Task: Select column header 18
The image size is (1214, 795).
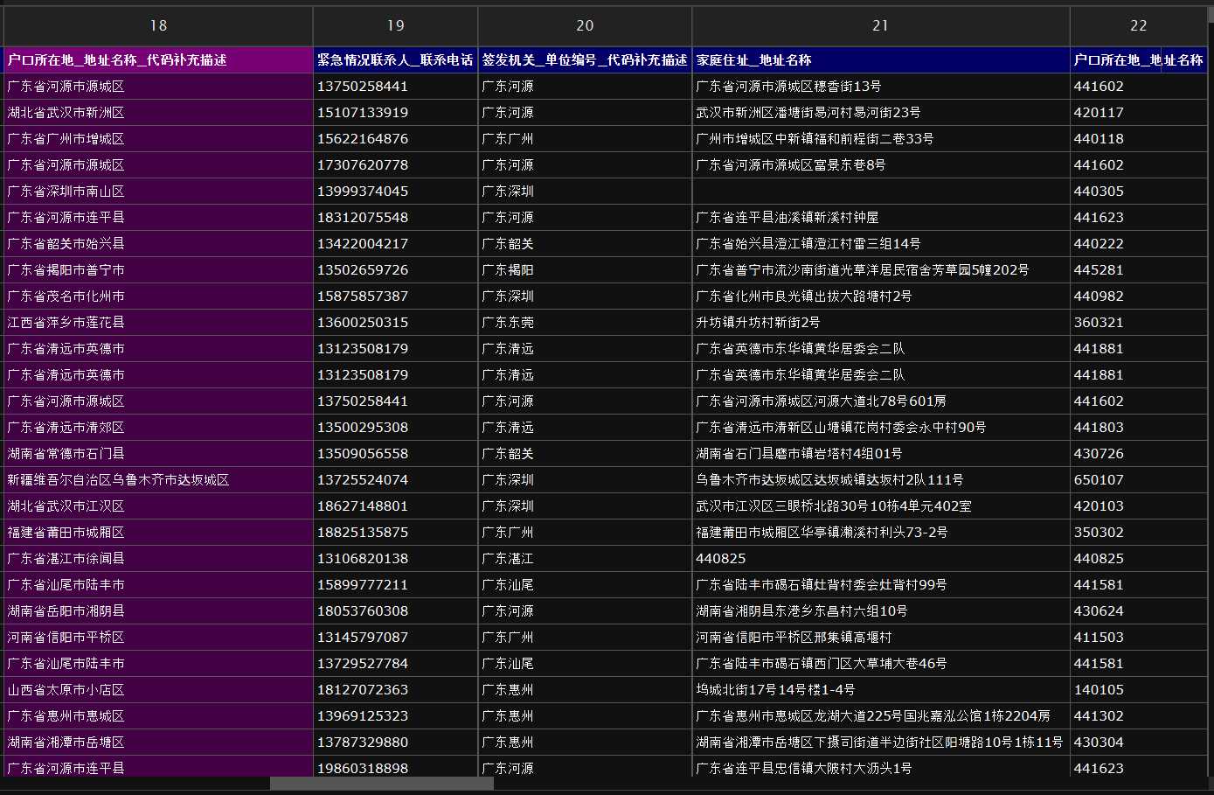Action: [x=158, y=26]
